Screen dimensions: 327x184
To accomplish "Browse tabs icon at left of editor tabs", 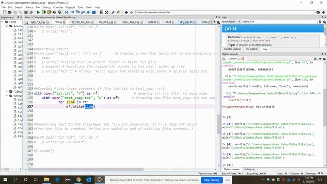I will point(26,22).
